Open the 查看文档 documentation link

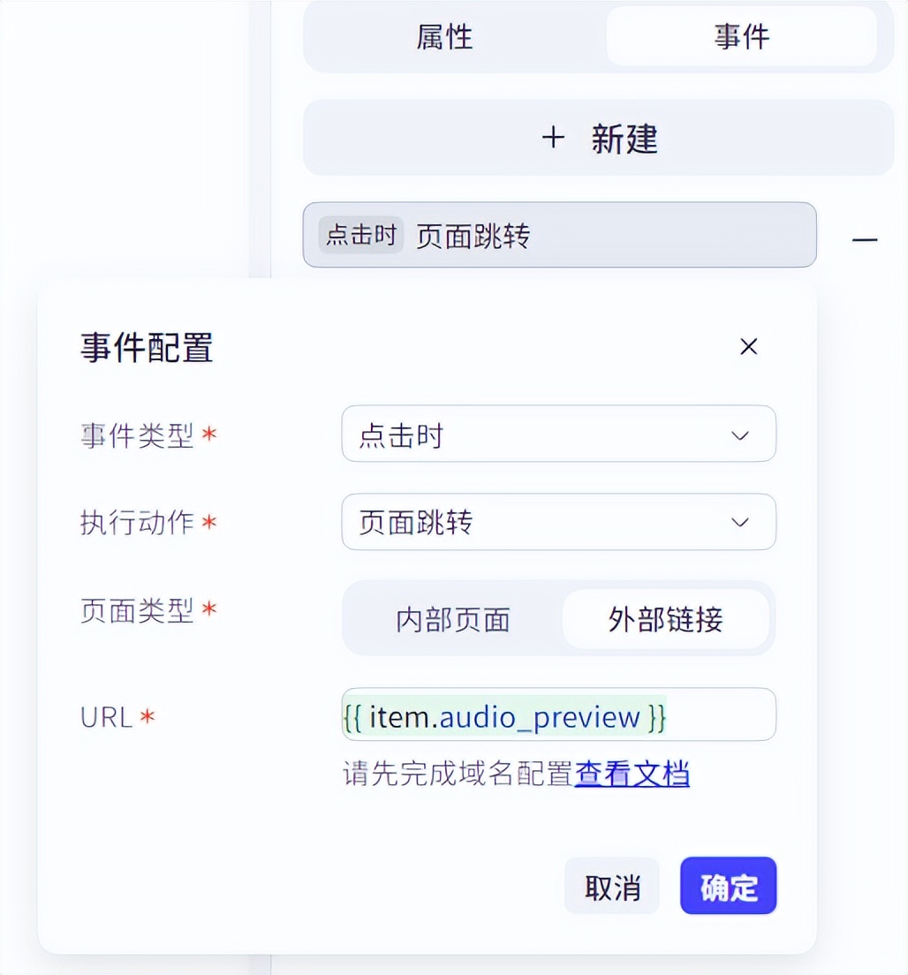[632, 775]
